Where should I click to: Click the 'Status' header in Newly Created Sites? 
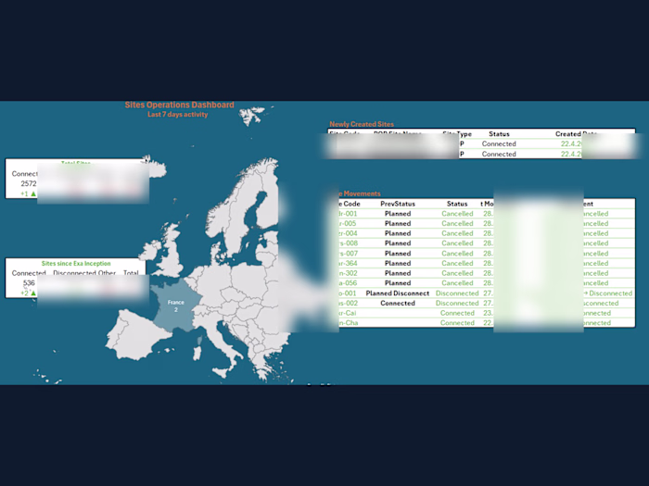[499, 134]
